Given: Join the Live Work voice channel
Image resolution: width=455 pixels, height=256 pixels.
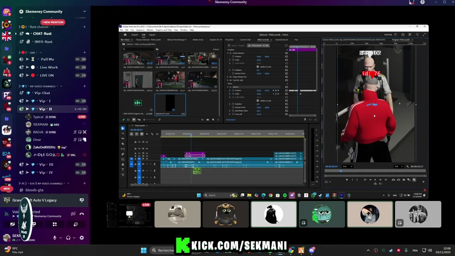Looking at the screenshot, I should pos(53,67).
